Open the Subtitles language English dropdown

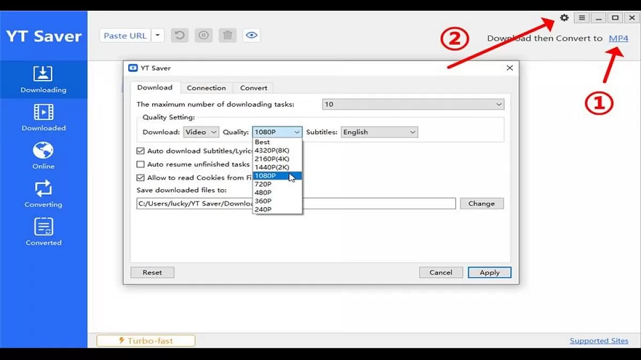pos(379,132)
